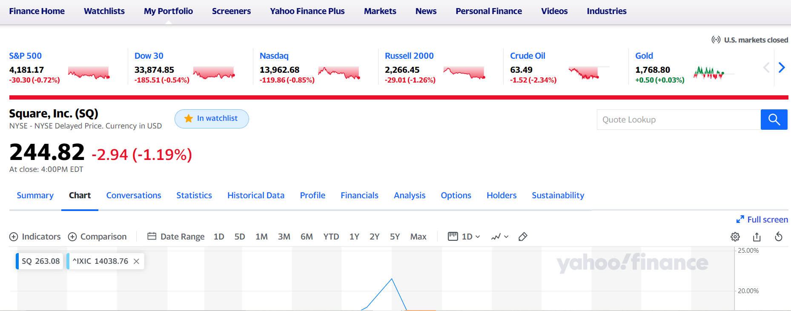791x311 pixels.
Task: Remove the ^IXIC comparison with X
Action: (x=136, y=261)
